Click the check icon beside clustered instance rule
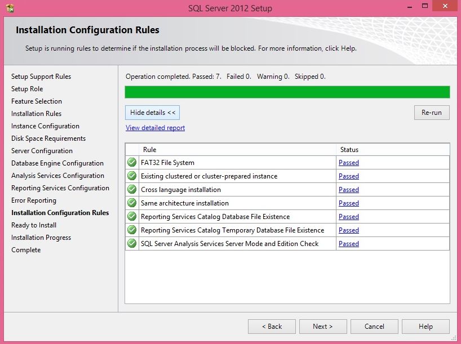Image resolution: width=461 pixels, height=344 pixels. click(131, 176)
